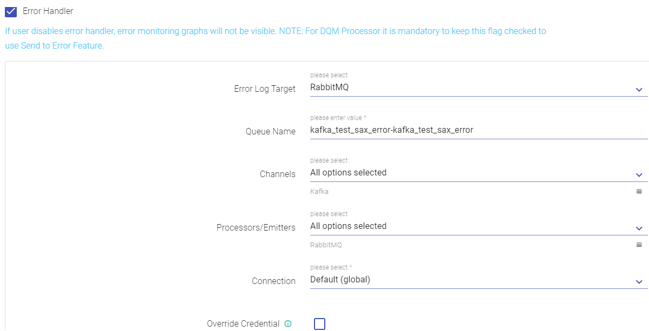Click All options selected under Channels
The width and height of the screenshot is (649, 331).
coord(348,173)
